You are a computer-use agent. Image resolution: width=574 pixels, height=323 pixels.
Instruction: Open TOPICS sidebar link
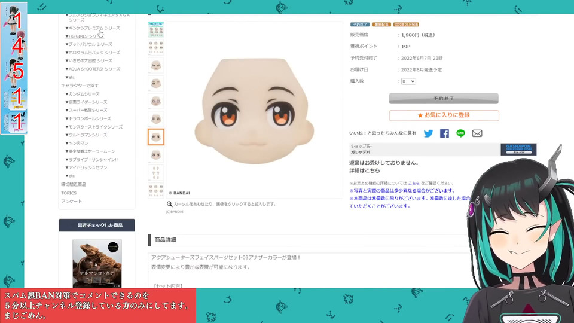coord(69,193)
